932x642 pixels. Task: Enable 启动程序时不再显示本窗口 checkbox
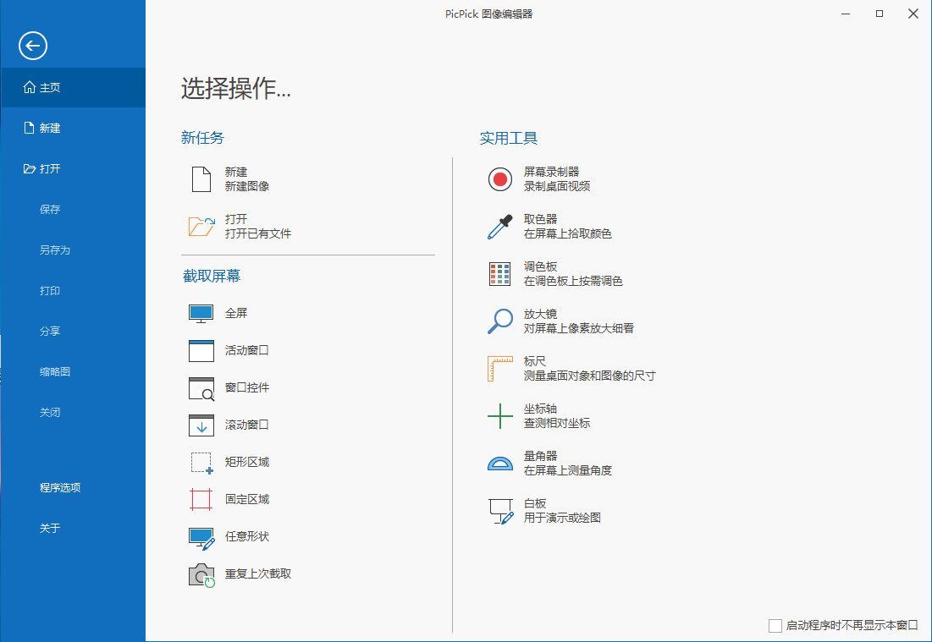(775, 625)
